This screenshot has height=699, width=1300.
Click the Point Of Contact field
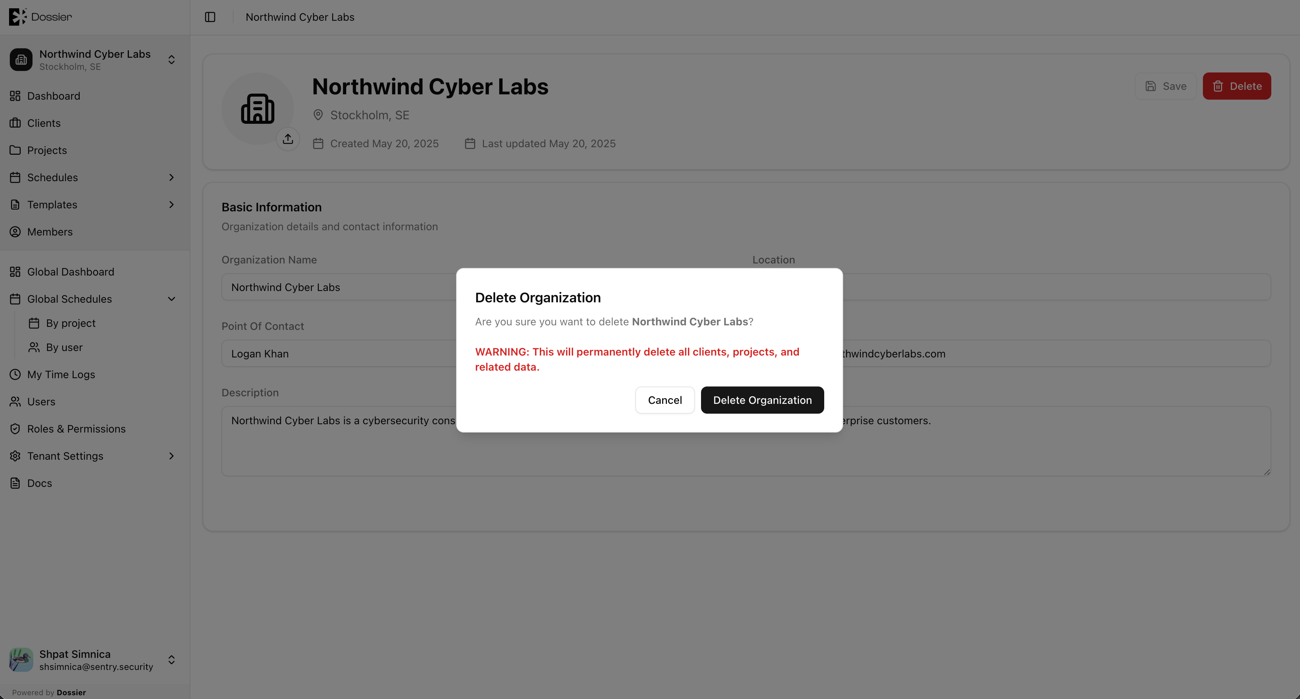(x=339, y=354)
